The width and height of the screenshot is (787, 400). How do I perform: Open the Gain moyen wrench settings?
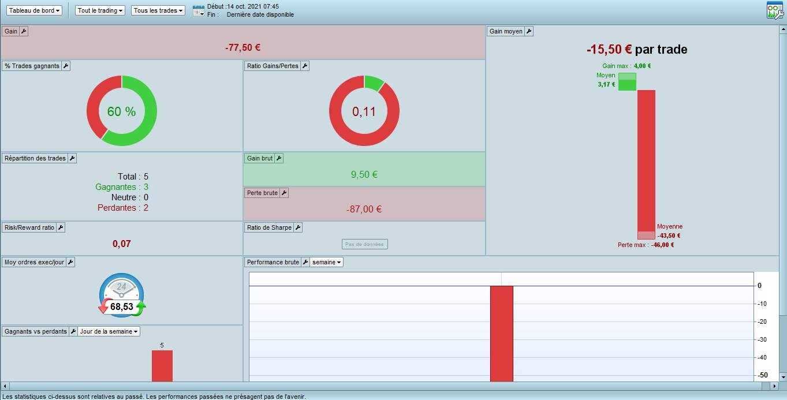pos(529,31)
